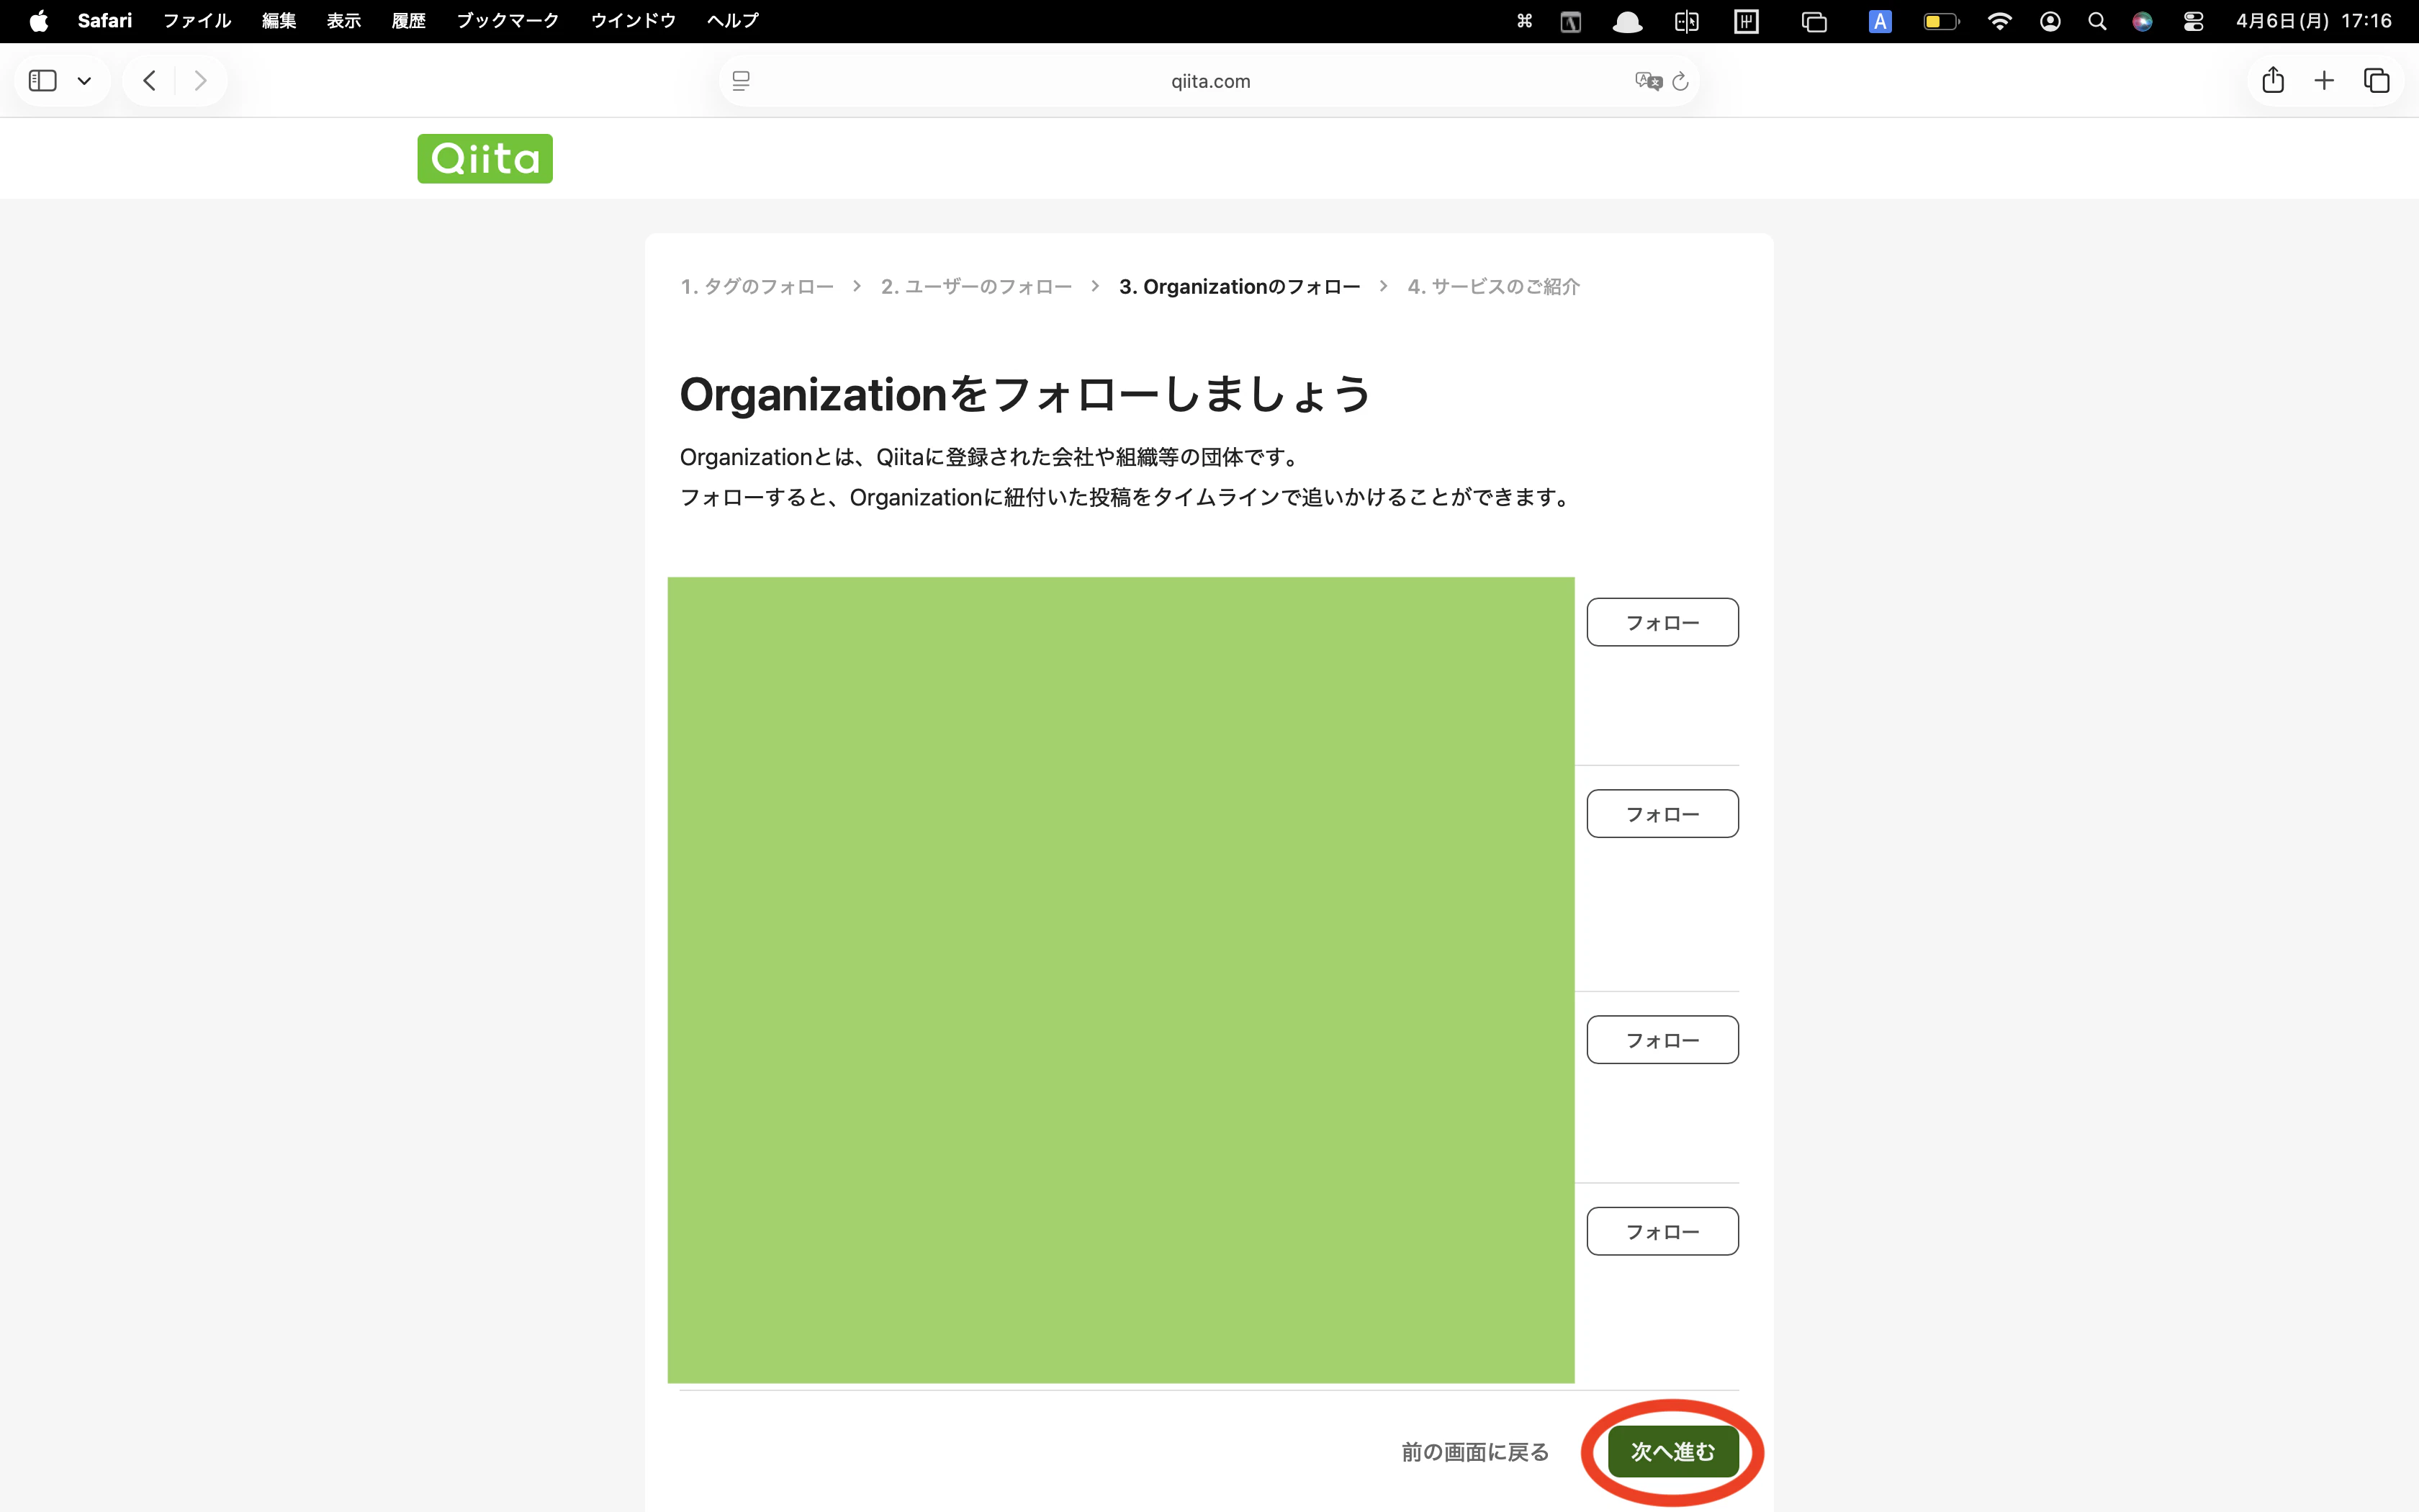The image size is (2419, 1512).
Task: Open the date and time 4月6日(月) 17:16
Action: click(2313, 21)
